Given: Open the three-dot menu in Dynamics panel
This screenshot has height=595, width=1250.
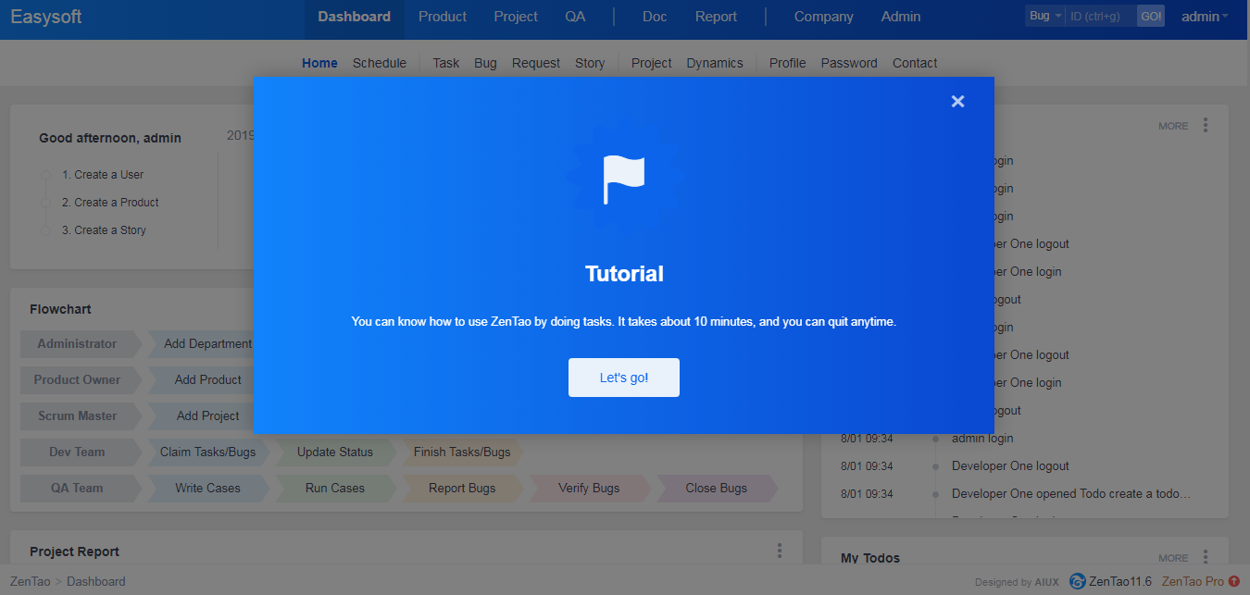Looking at the screenshot, I should click(1205, 125).
